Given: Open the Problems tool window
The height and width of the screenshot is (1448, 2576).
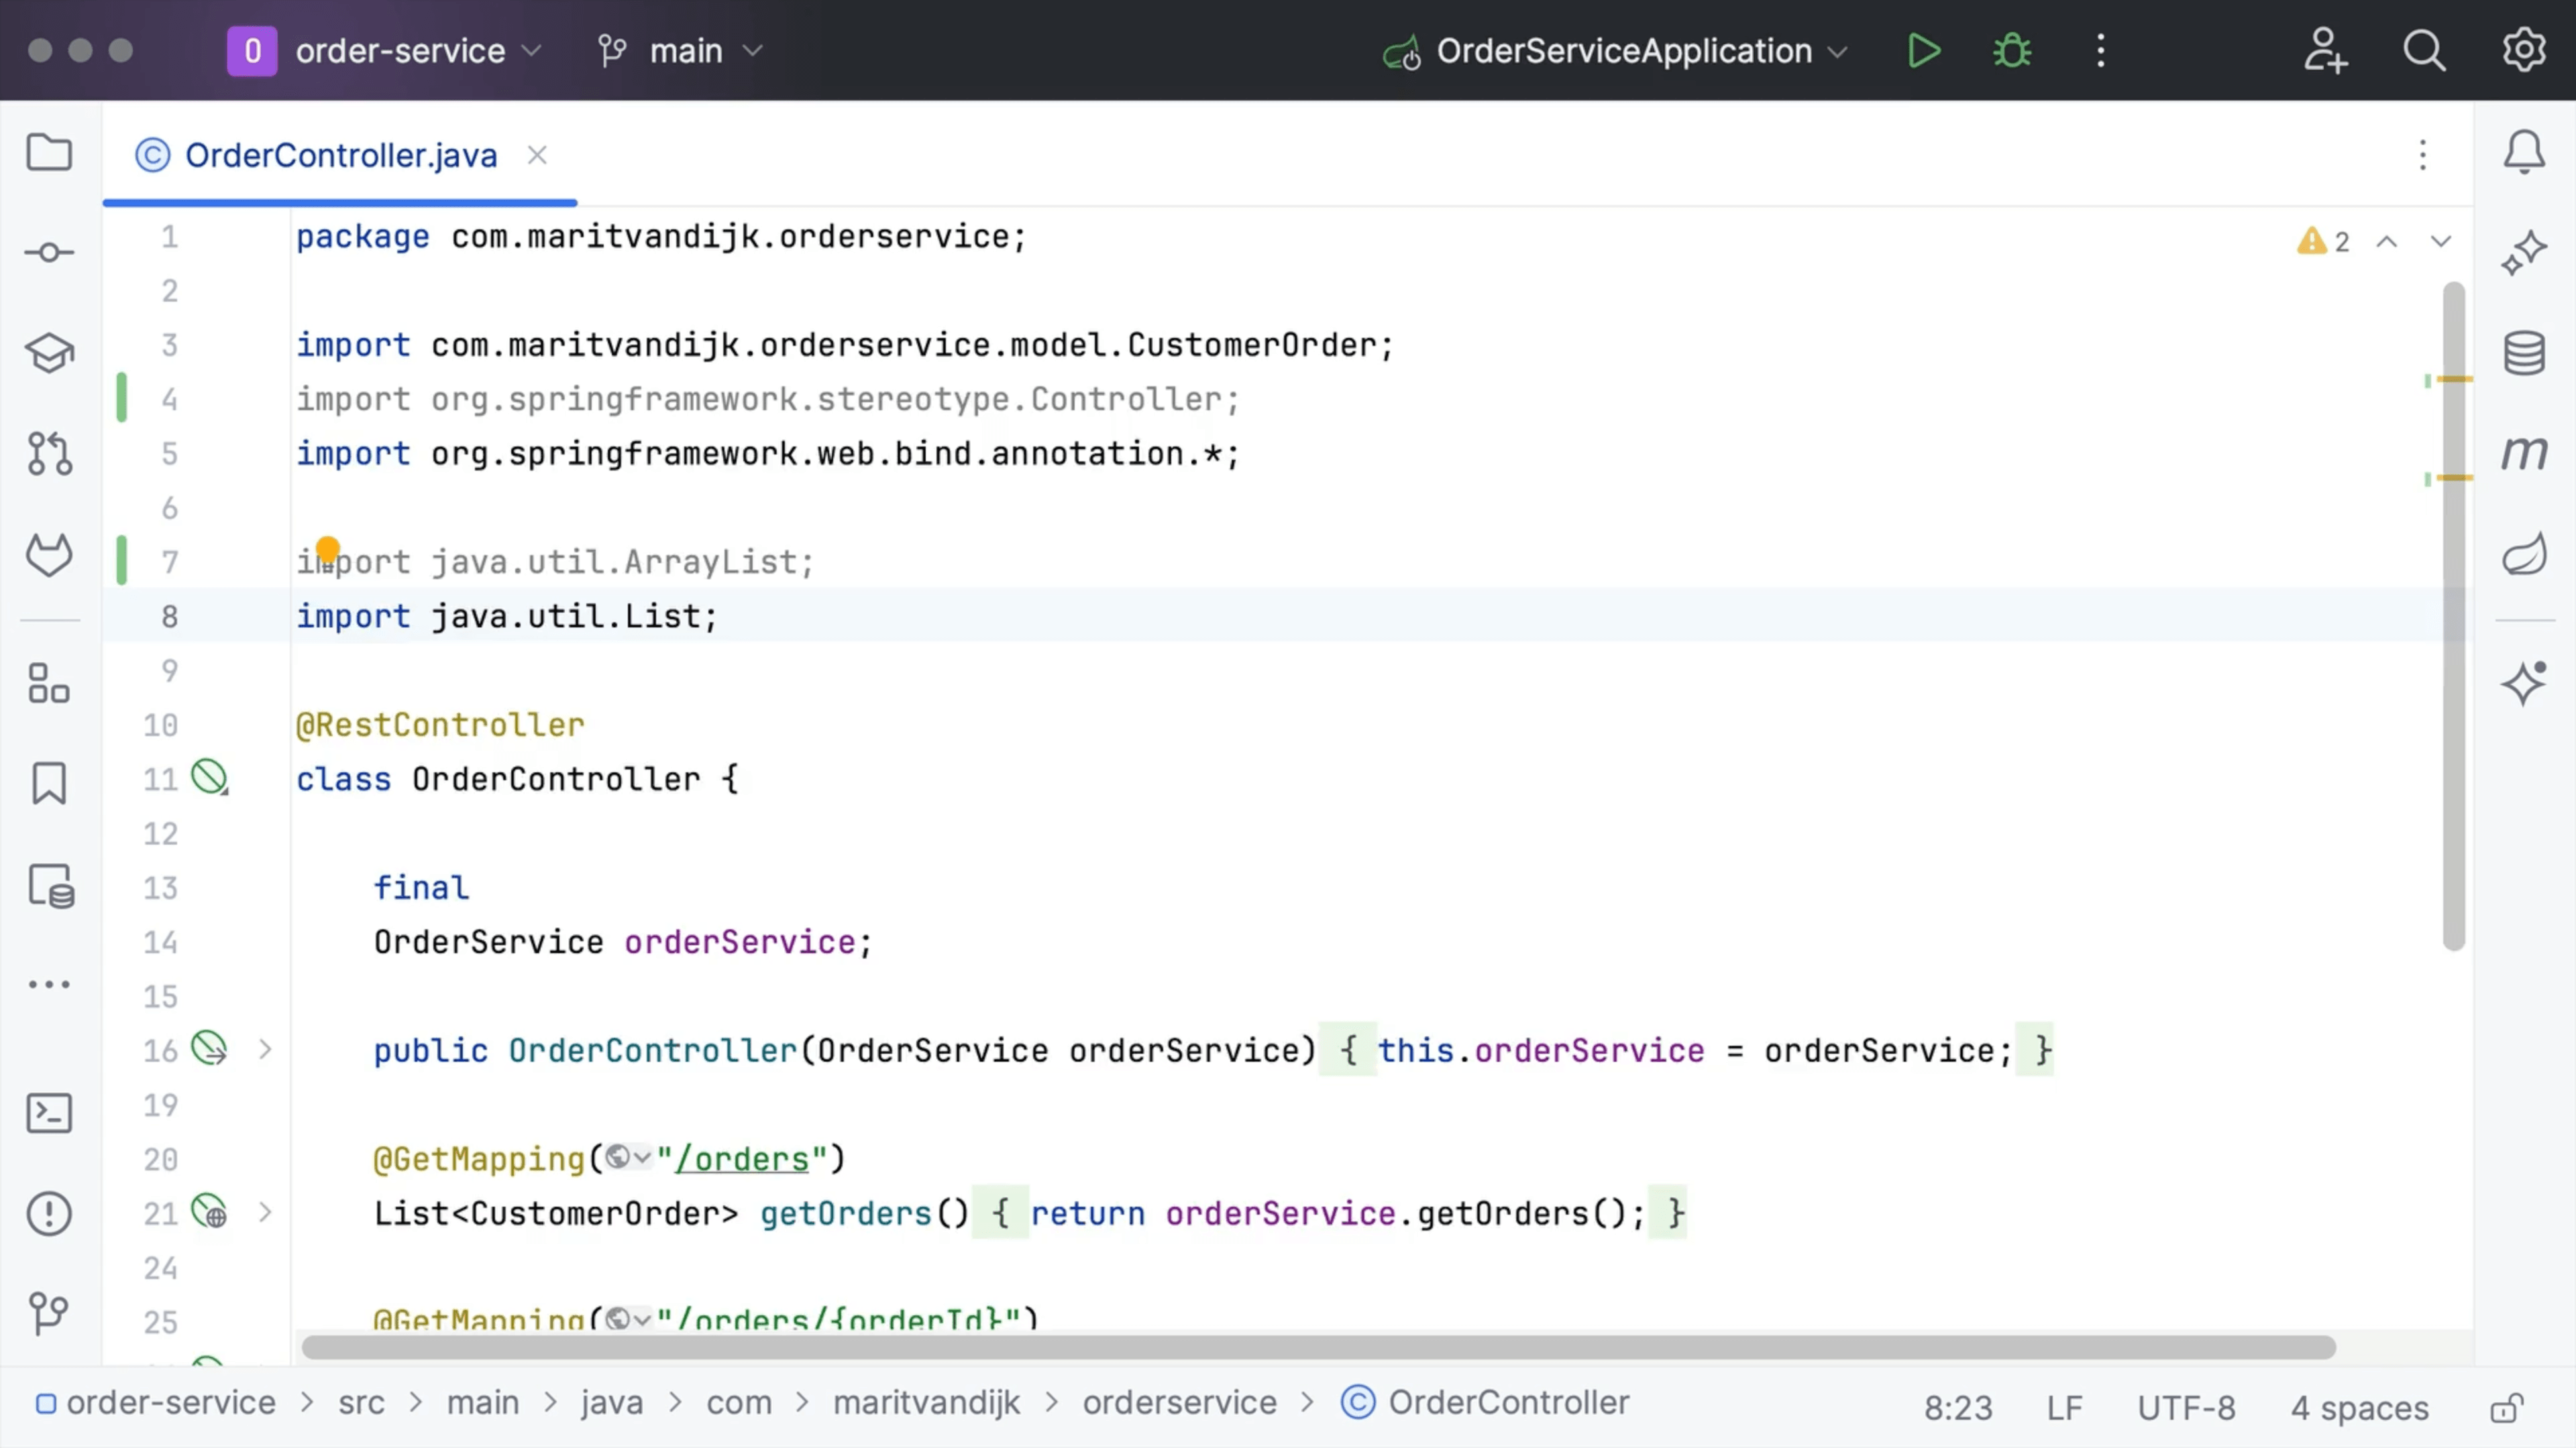Looking at the screenshot, I should coord(48,1212).
